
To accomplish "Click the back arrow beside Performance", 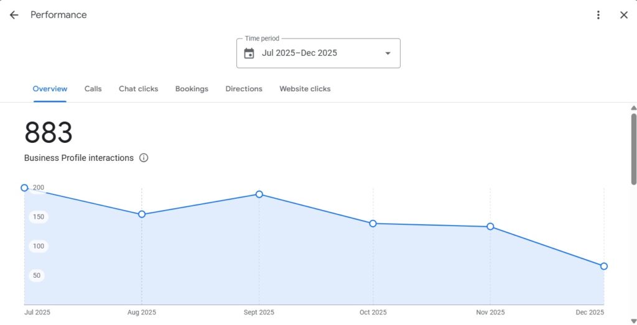I will (x=14, y=15).
